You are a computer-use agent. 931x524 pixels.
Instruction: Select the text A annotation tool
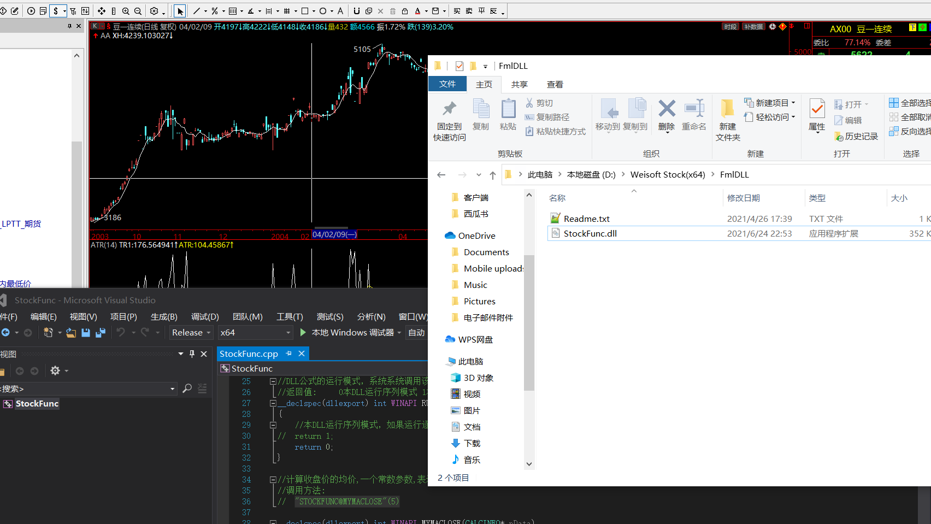coord(340,11)
